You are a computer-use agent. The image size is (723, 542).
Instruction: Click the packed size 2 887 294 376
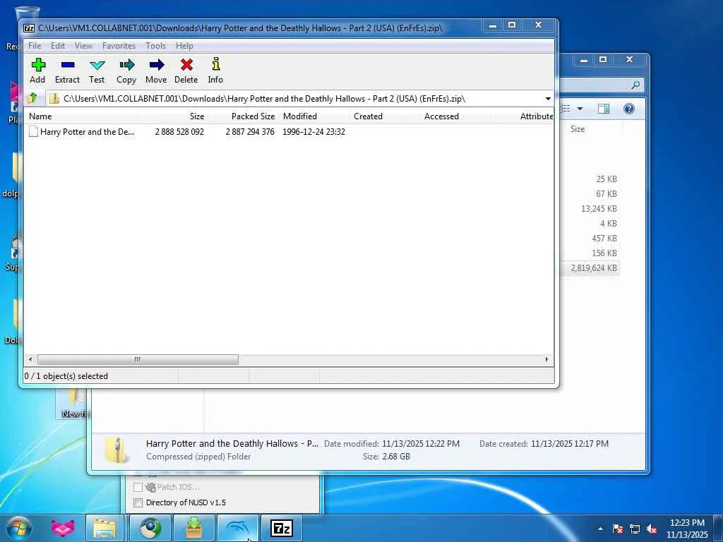tap(250, 132)
